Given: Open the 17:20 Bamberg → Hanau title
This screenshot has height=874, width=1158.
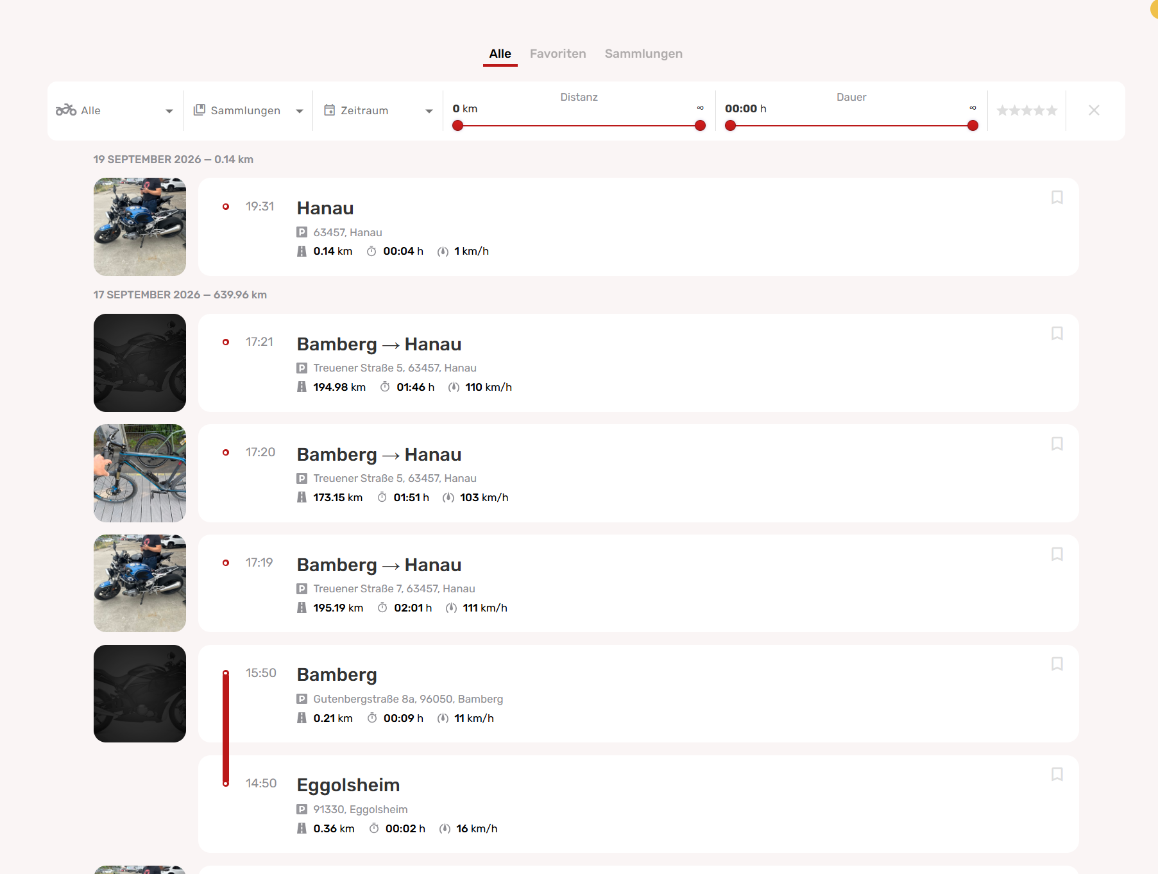Looking at the screenshot, I should pos(379,454).
